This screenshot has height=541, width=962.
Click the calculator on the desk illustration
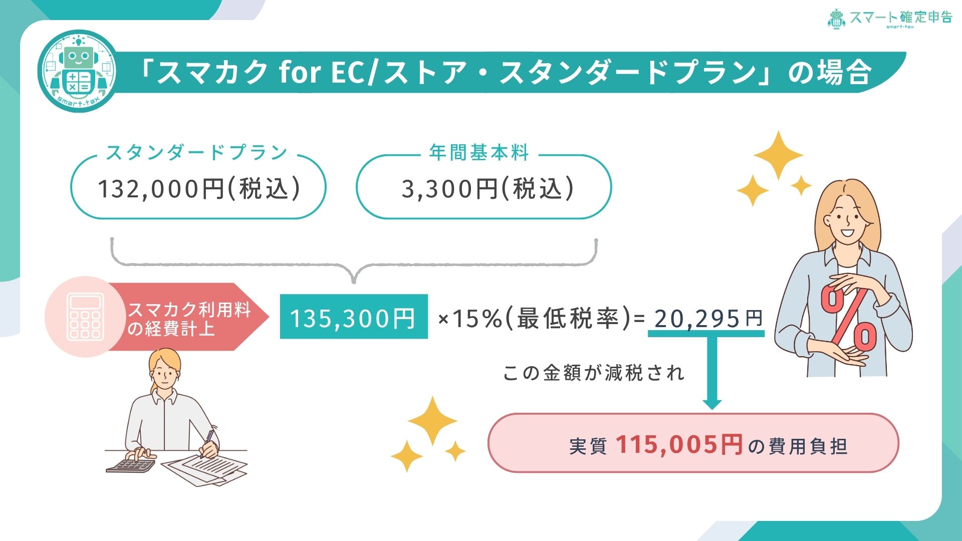tap(131, 465)
